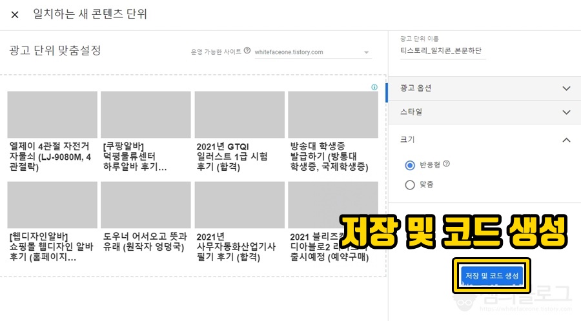Click the AdChoices info icon in preview

pyautogui.click(x=374, y=87)
